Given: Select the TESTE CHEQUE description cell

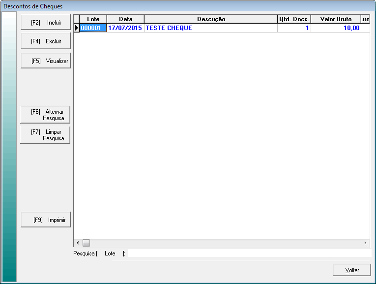Looking at the screenshot, I should [211, 28].
